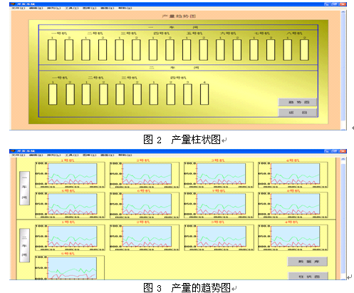
Task: Select bar 1 of 一号机 in 一车间
Action: pyautogui.click(x=52, y=50)
